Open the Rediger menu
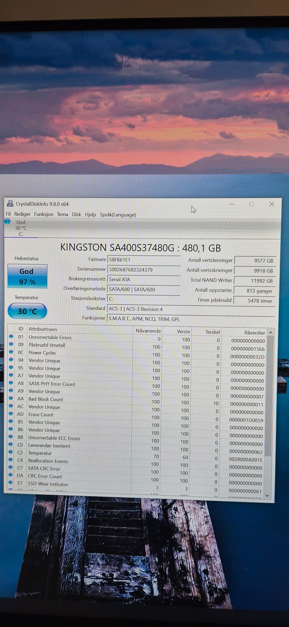The image size is (289, 627). tap(22, 214)
